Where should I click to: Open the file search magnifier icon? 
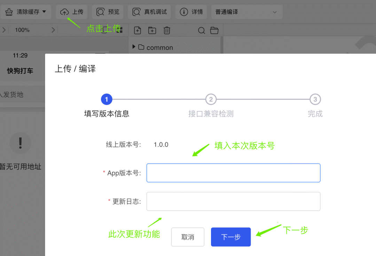202,30
